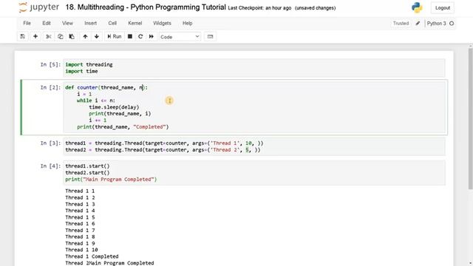Open the Kernel menu
Viewport: 473px width, 266px height.
click(x=135, y=23)
